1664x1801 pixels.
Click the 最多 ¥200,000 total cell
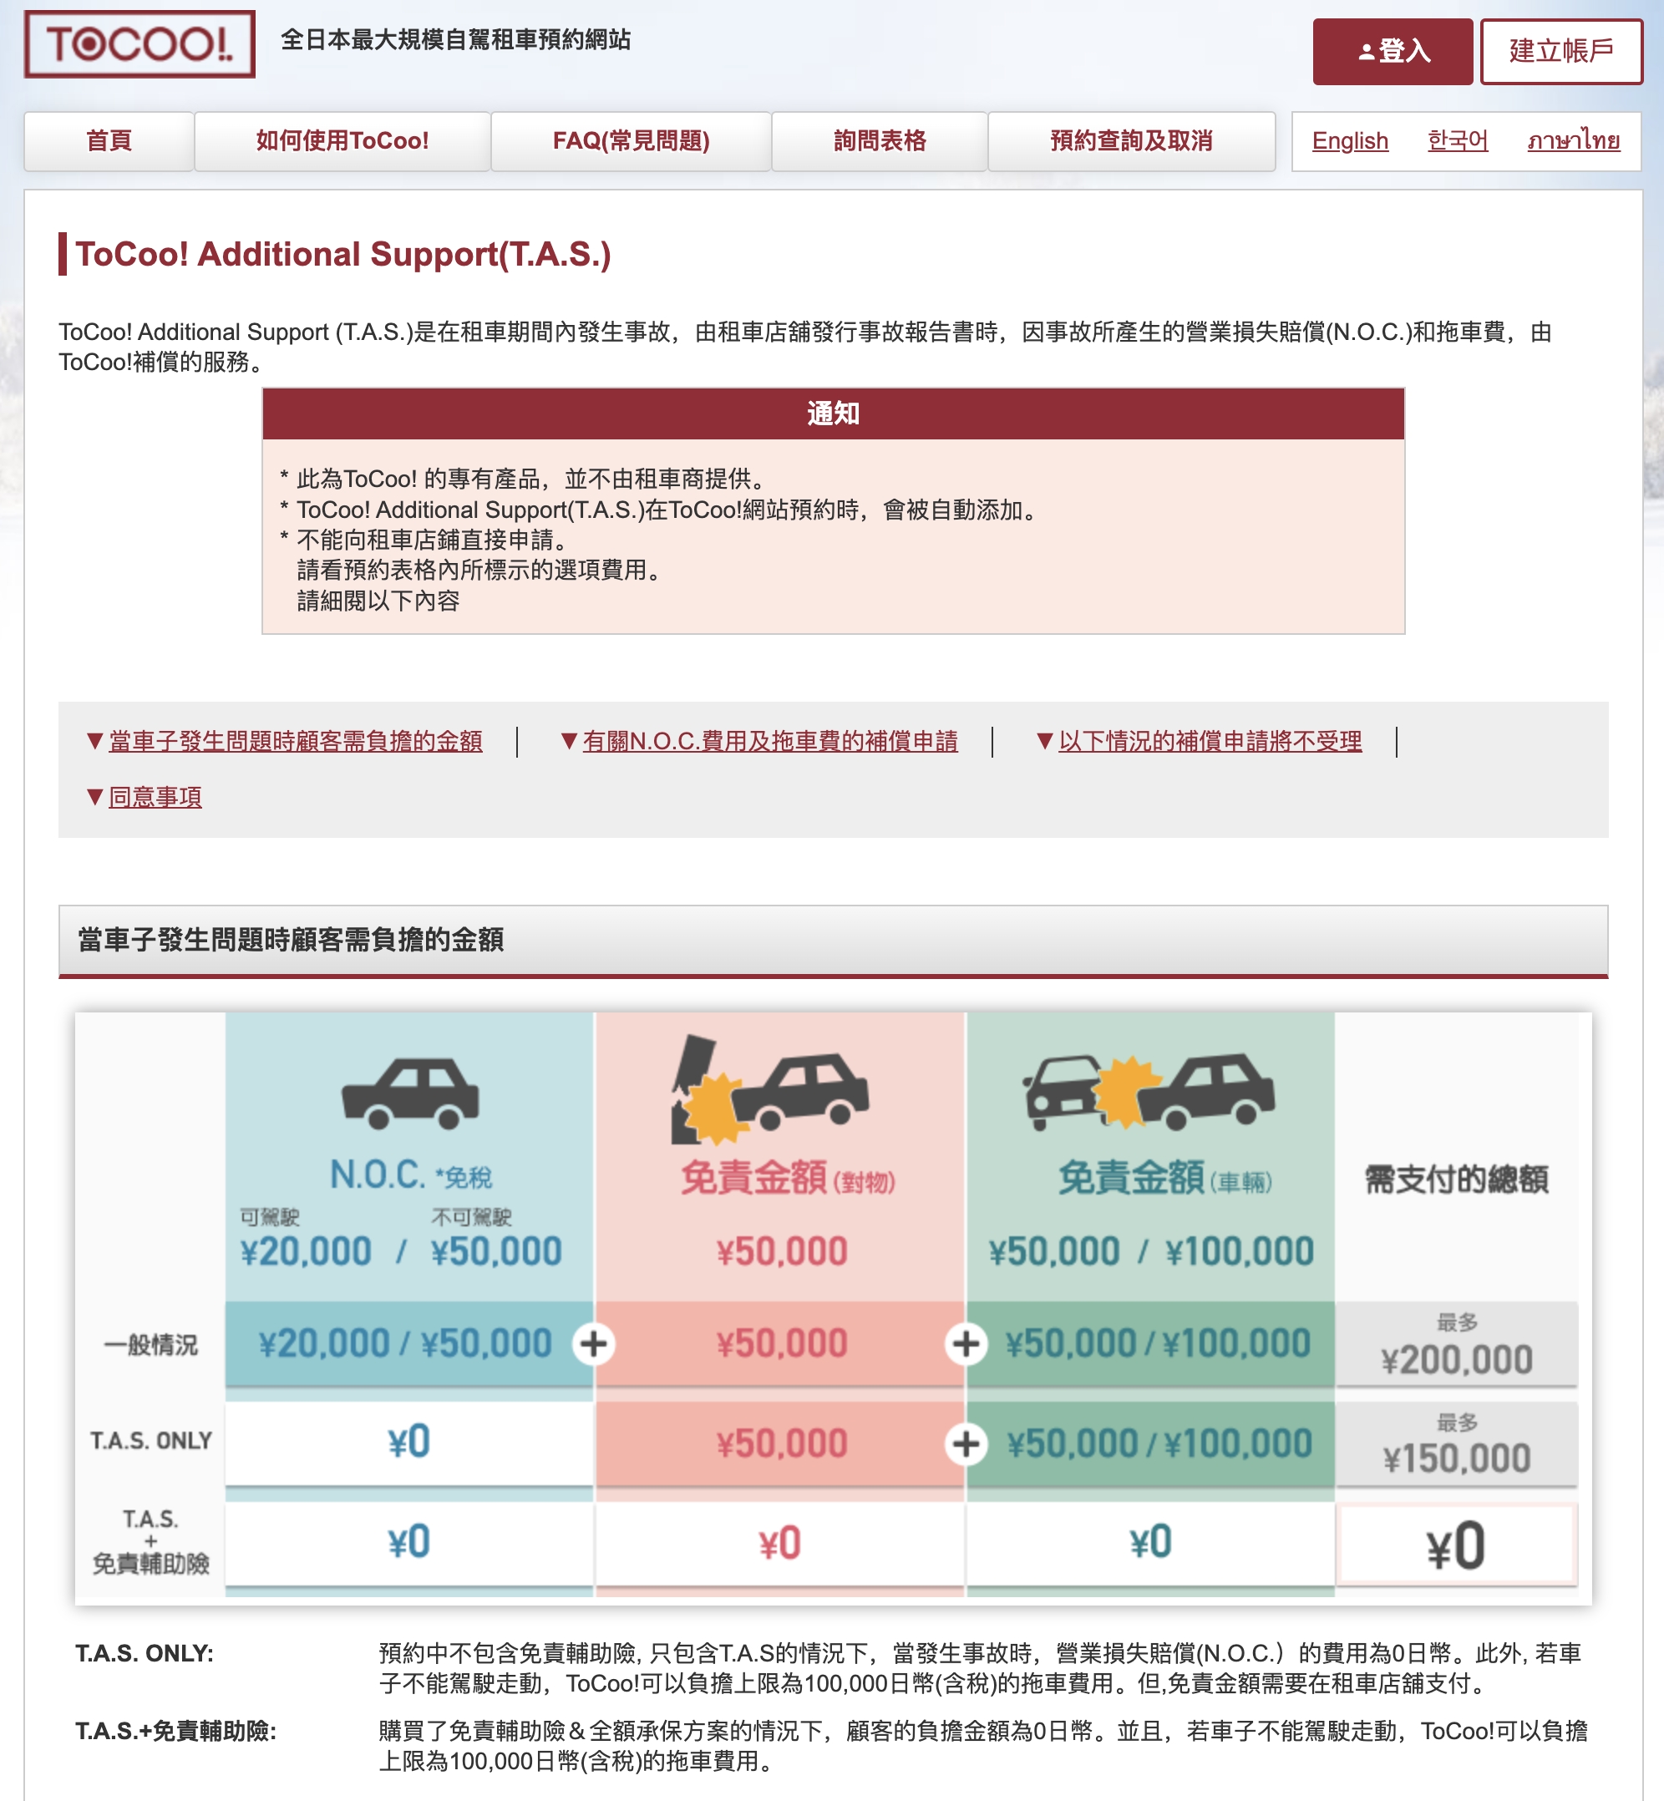1456,1344
